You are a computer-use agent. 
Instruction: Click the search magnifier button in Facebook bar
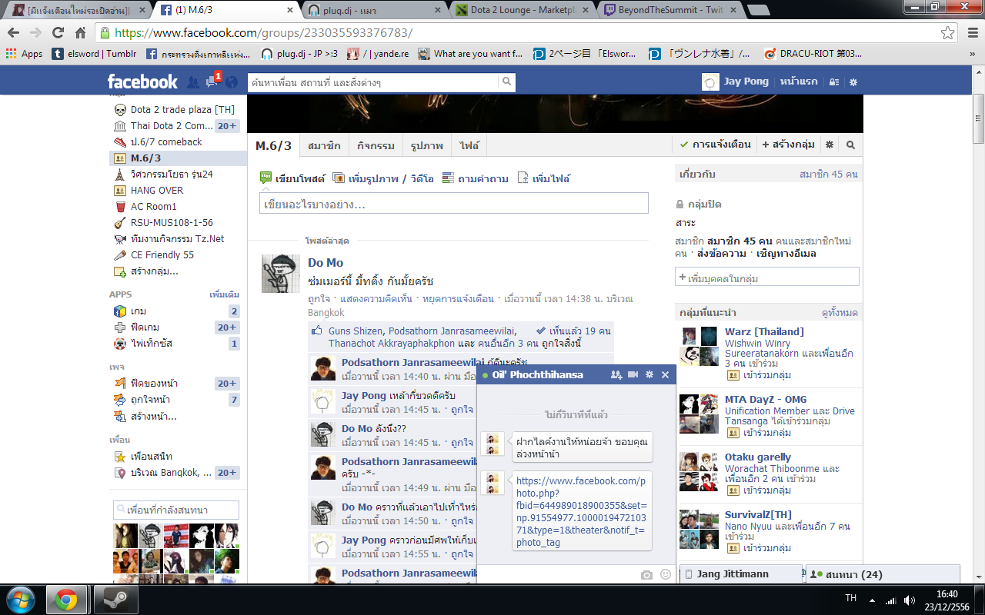point(506,81)
